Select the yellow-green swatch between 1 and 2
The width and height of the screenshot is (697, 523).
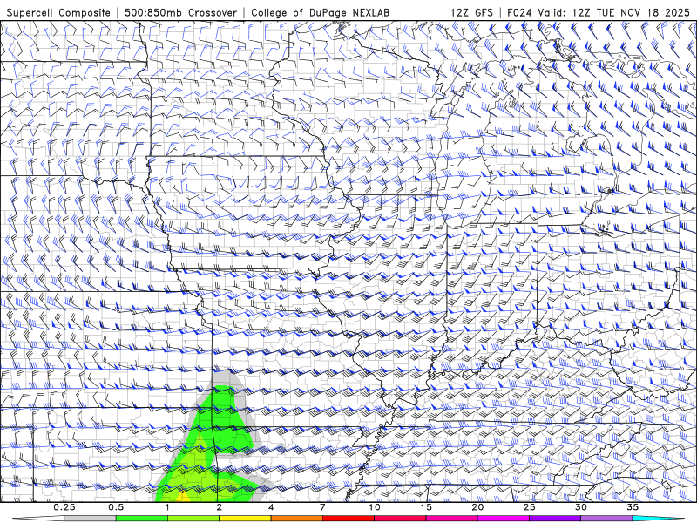coord(193,519)
